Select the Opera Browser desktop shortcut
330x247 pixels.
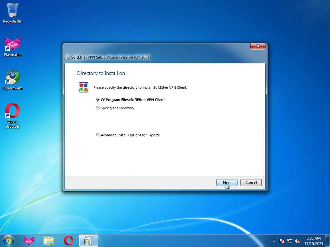point(13,115)
